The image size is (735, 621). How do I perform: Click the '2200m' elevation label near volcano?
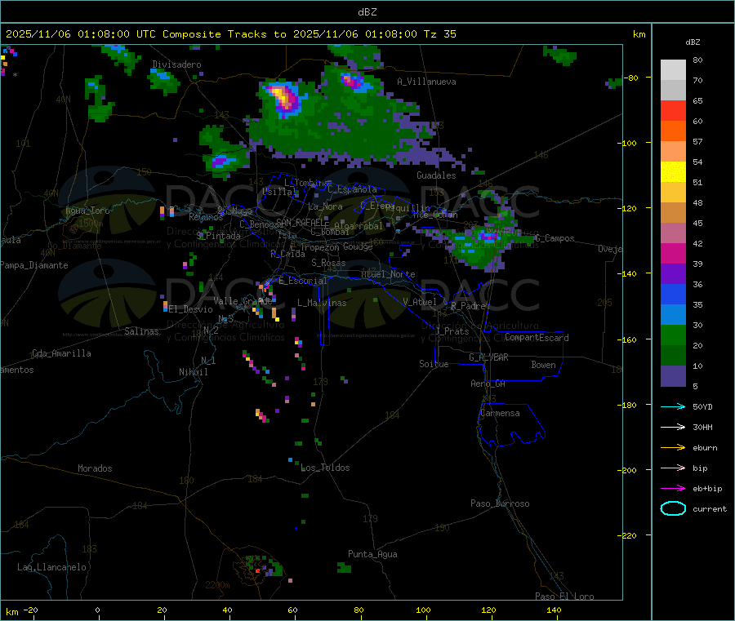pos(217,585)
